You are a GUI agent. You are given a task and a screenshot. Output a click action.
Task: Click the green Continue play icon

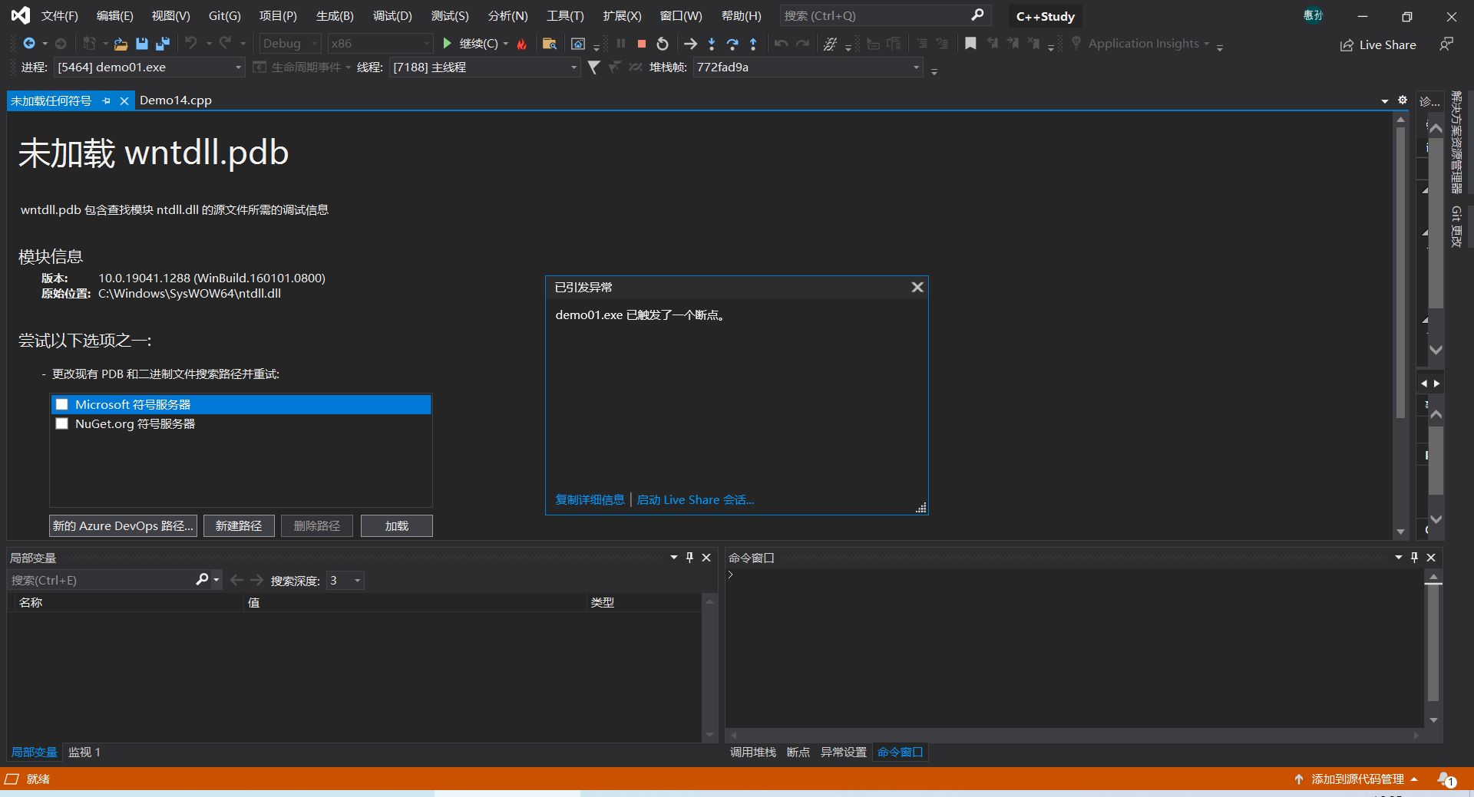tap(448, 44)
